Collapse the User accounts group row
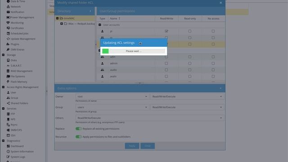This screenshot has height=162, width=288. (100, 25)
